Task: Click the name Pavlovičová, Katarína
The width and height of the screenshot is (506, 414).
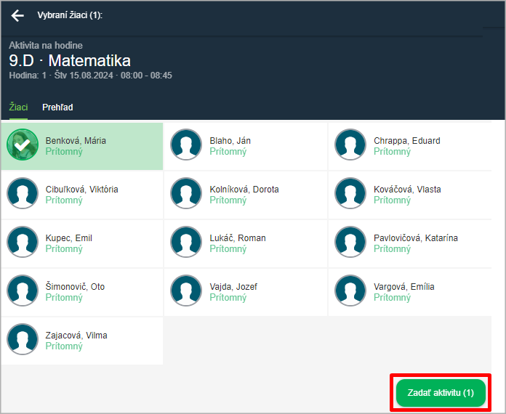Action: point(416,238)
